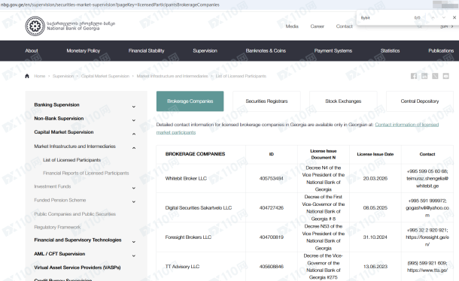Open Virtual Asset Service Providers (VASPs)
This screenshot has width=459, height=281.
[x=78, y=267]
